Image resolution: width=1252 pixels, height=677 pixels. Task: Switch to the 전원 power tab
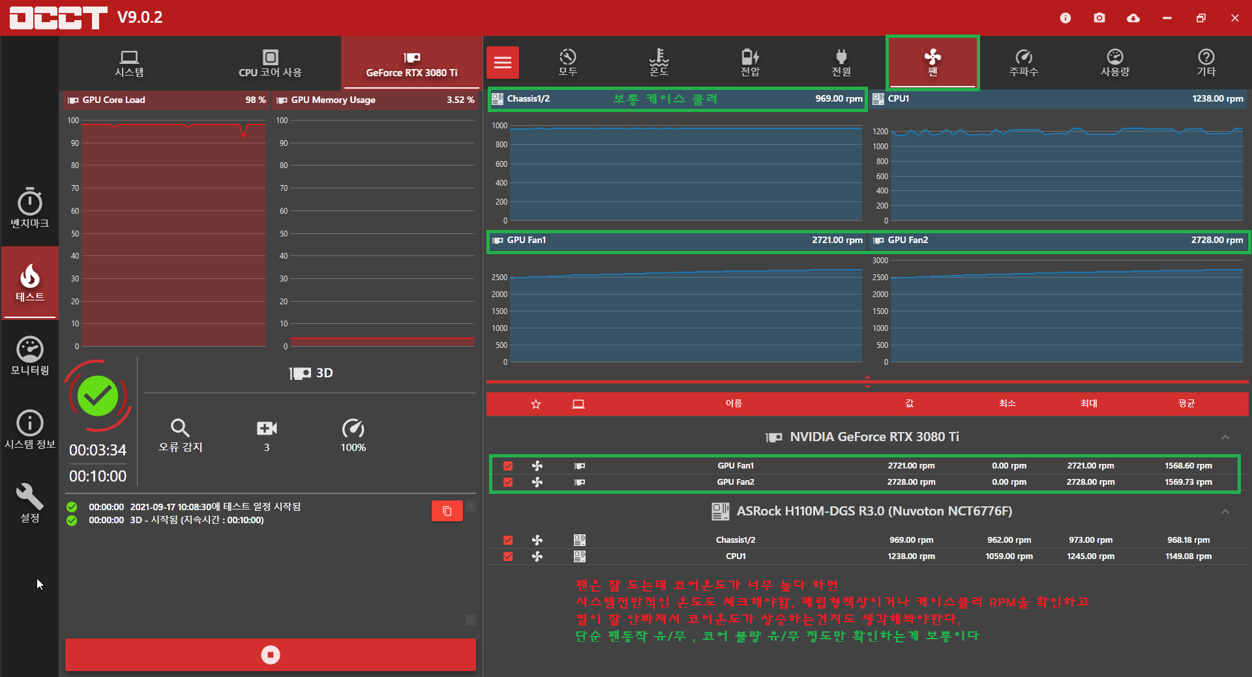point(841,63)
